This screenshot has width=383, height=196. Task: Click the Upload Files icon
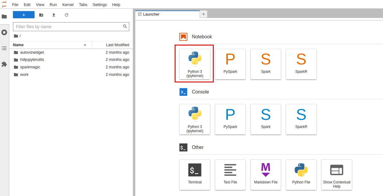click(x=54, y=15)
